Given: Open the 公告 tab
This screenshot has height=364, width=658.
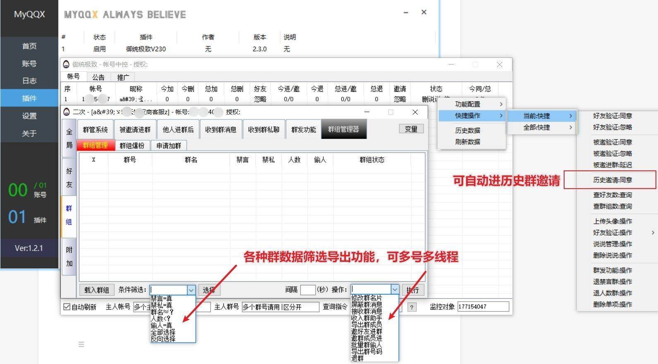Looking at the screenshot, I should click(98, 77).
